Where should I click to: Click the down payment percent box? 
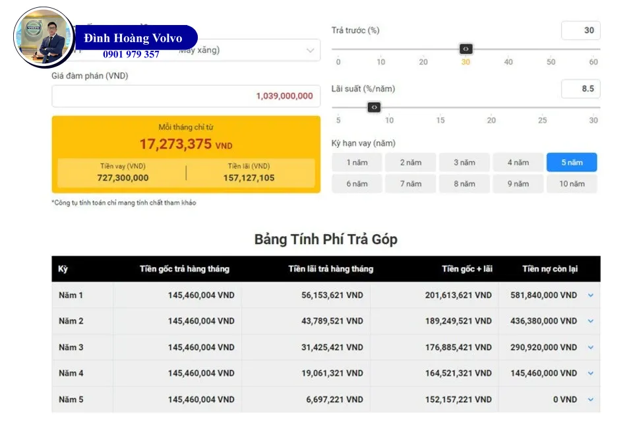point(580,30)
